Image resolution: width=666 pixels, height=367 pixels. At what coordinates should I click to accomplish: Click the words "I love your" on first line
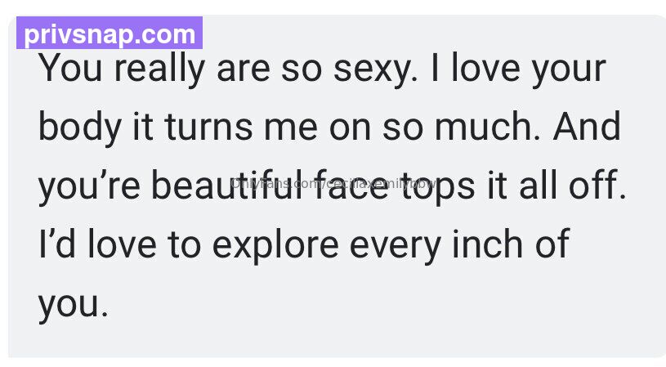pyautogui.click(x=518, y=69)
